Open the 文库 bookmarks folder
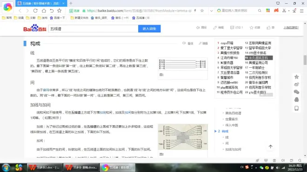The image size is (307, 172). (31, 18)
